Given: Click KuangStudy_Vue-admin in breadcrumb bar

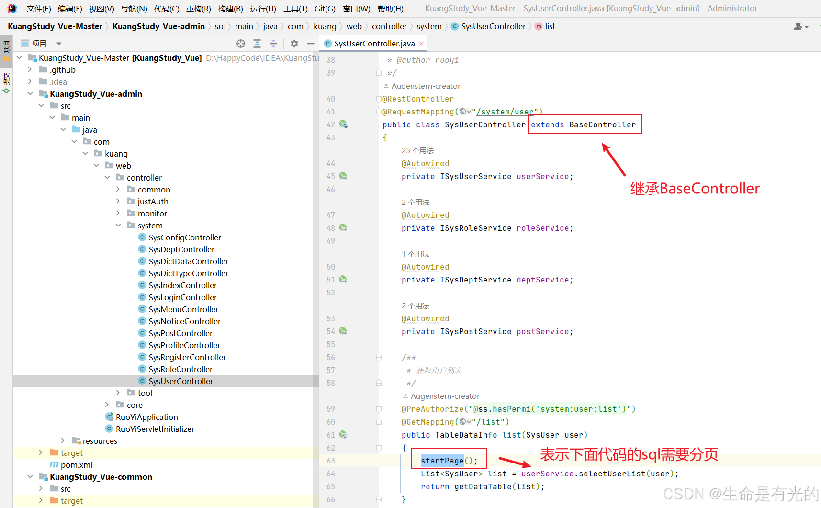Looking at the screenshot, I should (158, 26).
